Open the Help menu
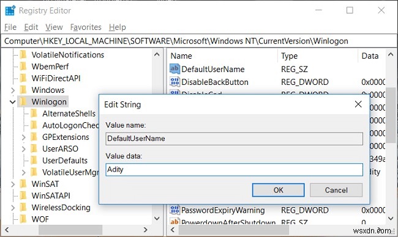This screenshot has height=237, width=398. tap(118, 27)
